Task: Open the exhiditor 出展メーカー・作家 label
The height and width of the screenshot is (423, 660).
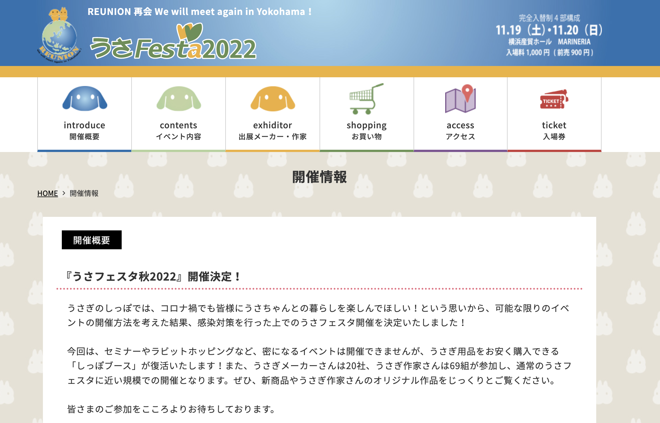Action: click(272, 130)
